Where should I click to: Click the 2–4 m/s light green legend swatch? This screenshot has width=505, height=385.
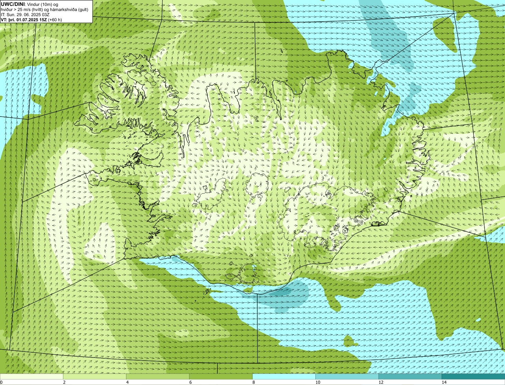(95, 376)
